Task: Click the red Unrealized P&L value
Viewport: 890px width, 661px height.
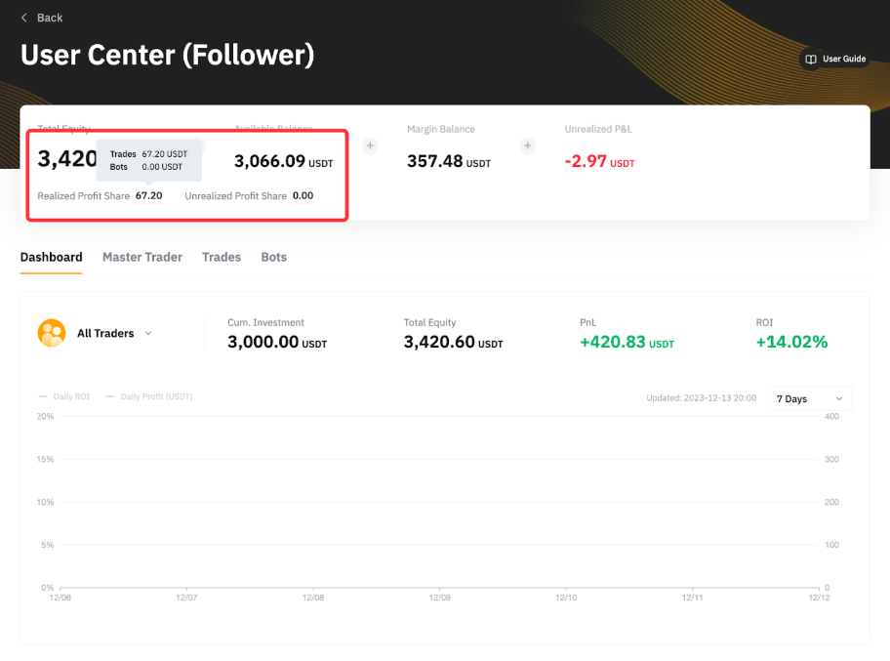Action: [587, 161]
